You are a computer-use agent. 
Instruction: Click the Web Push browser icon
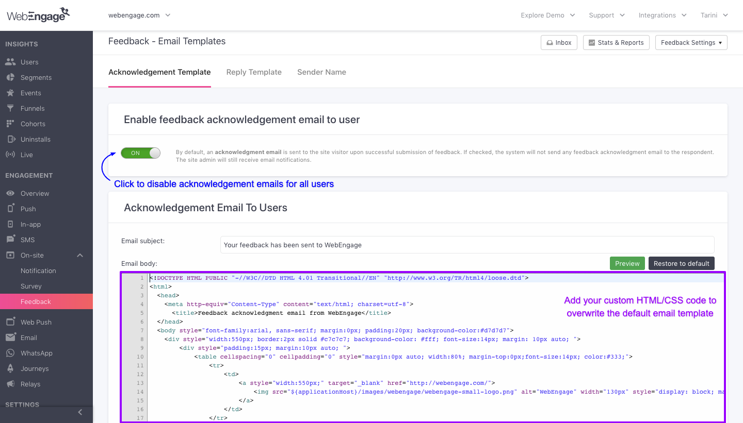pos(10,322)
